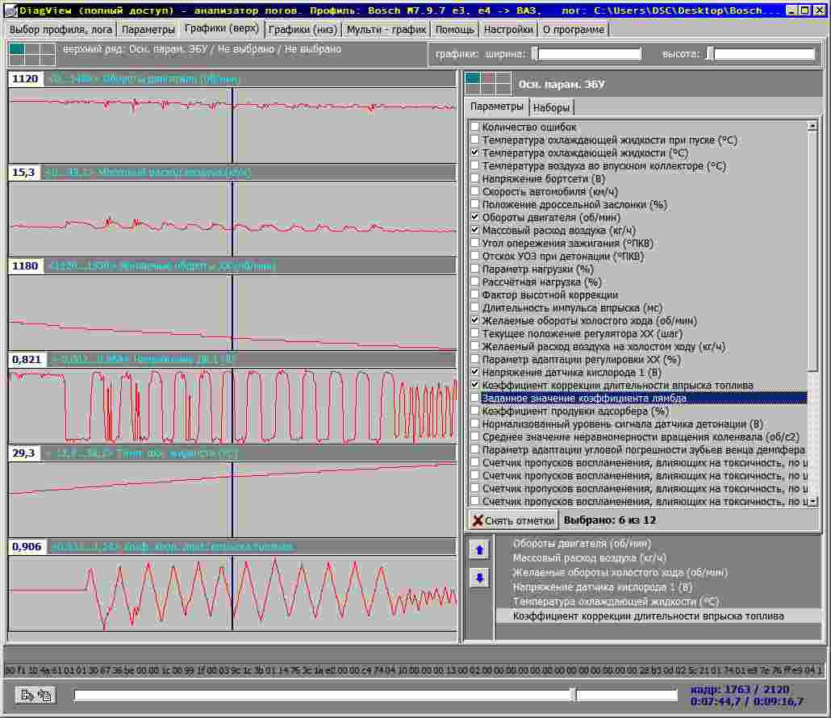Click the move down blue arrow button
Screen dimensions: 831x718
[x=480, y=578]
